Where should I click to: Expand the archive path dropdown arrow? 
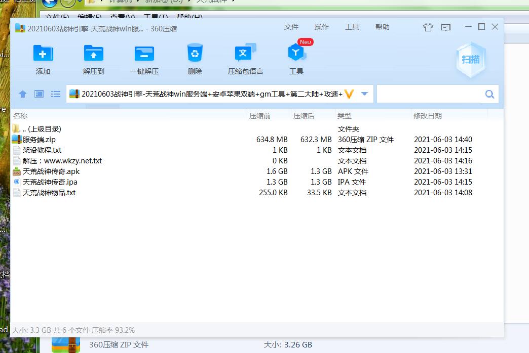[364, 94]
